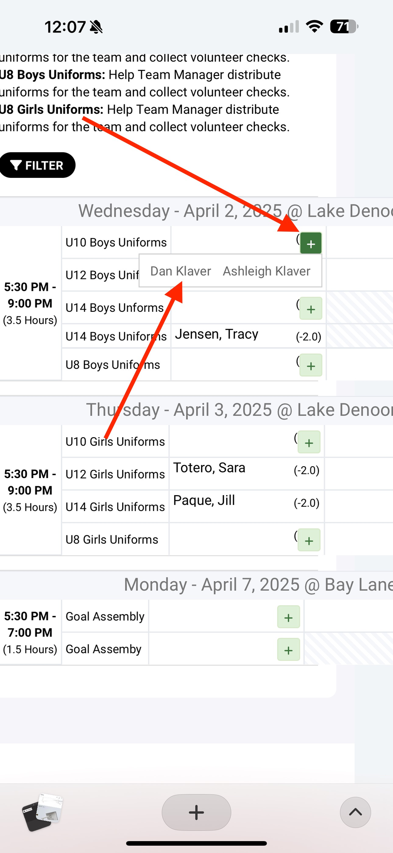Sign up for U10 Girls Uniforms
The width and height of the screenshot is (393, 853).
309,442
